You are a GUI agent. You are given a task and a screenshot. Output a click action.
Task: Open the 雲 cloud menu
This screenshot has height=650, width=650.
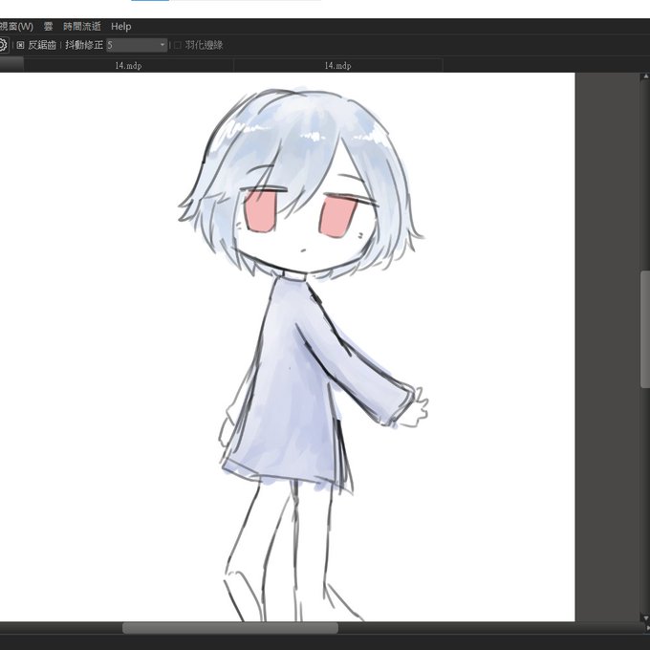[x=48, y=27]
